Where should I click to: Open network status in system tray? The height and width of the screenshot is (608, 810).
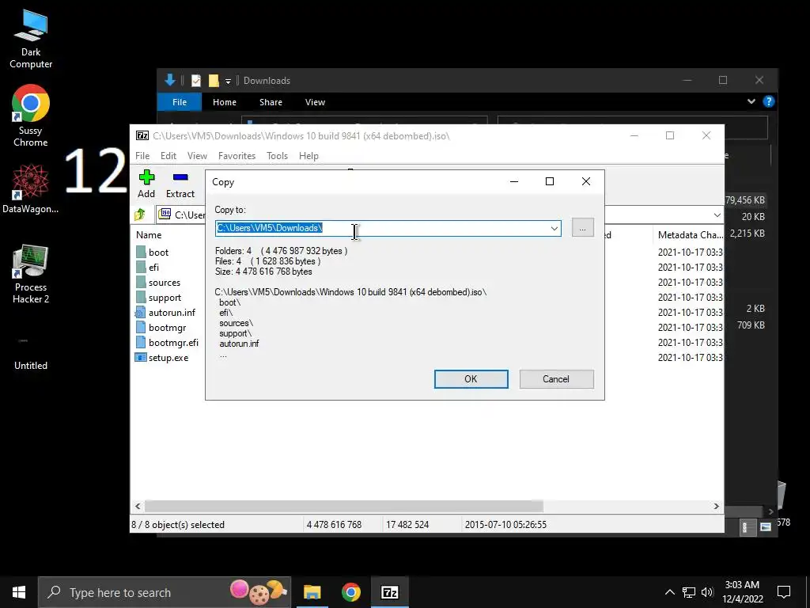[689, 592]
